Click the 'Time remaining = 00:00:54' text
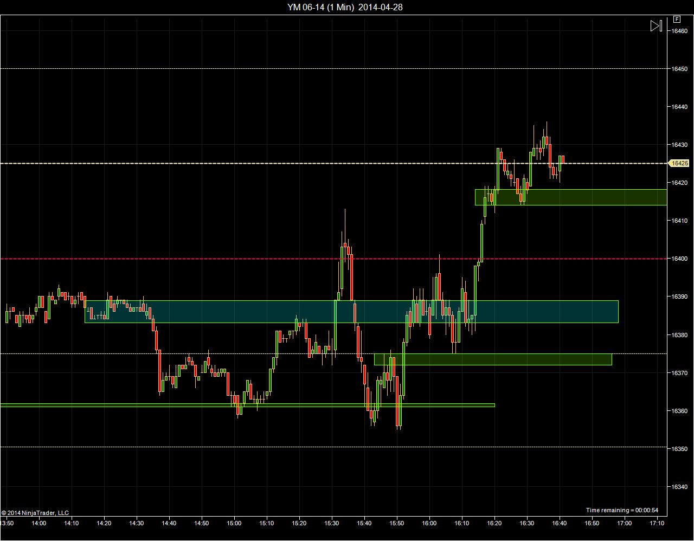The width and height of the screenshot is (694, 541). (x=622, y=510)
